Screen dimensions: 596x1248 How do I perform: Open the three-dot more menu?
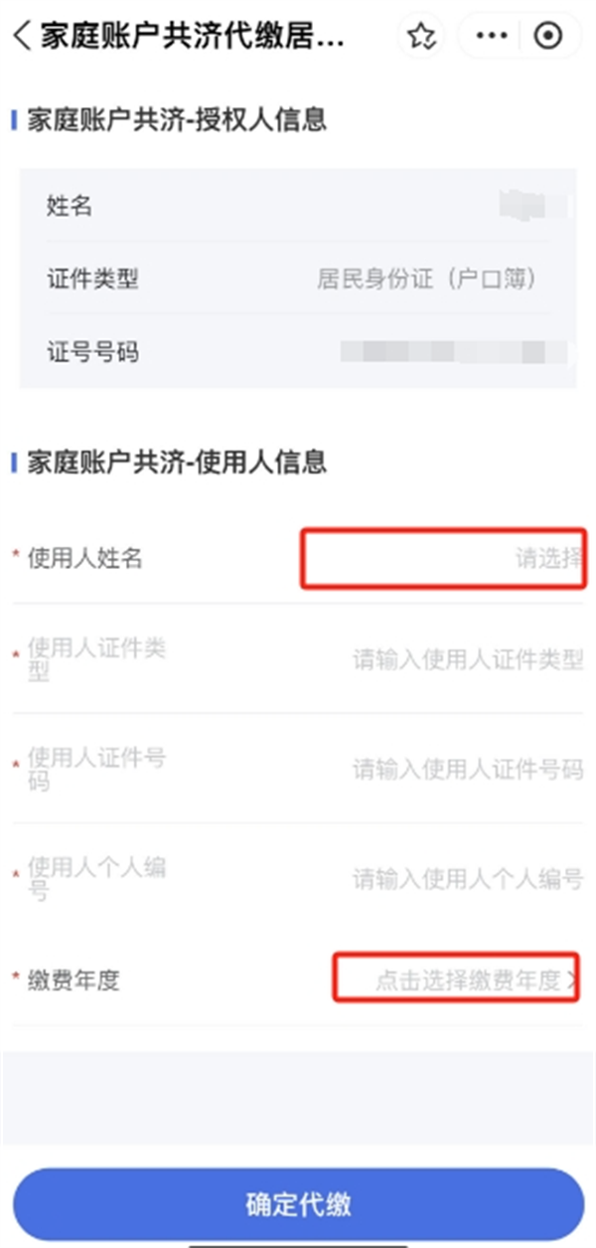(x=492, y=37)
